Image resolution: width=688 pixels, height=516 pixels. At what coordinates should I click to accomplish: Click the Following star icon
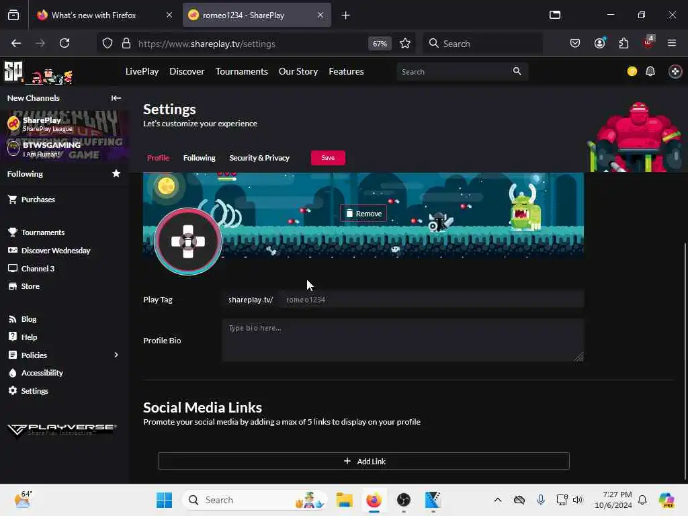coord(116,174)
